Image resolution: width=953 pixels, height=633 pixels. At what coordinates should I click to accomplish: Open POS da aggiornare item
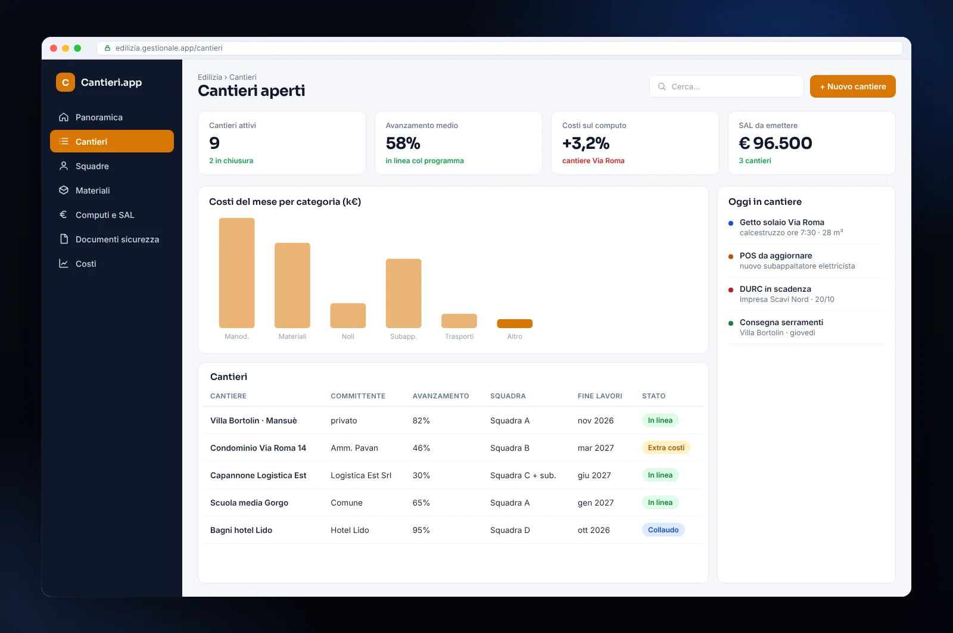[x=806, y=260]
